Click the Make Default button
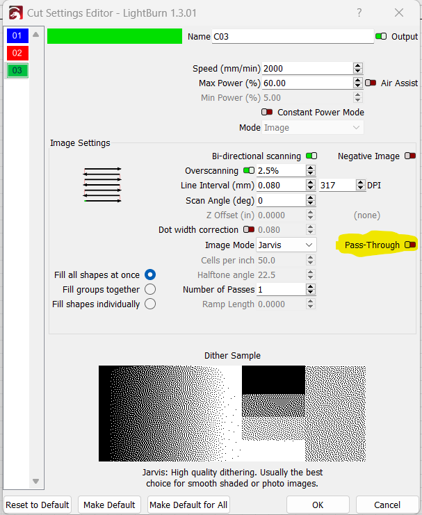This screenshot has width=422, height=515. click(x=109, y=505)
